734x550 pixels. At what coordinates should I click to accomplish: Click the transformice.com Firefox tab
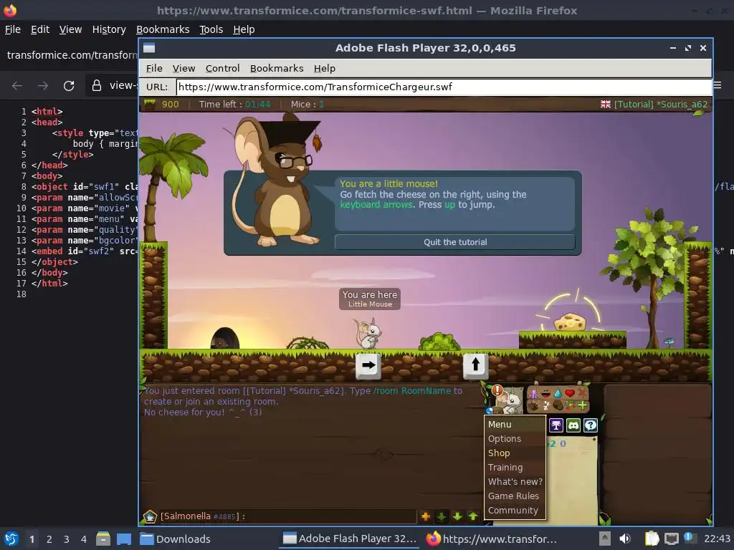pos(70,55)
